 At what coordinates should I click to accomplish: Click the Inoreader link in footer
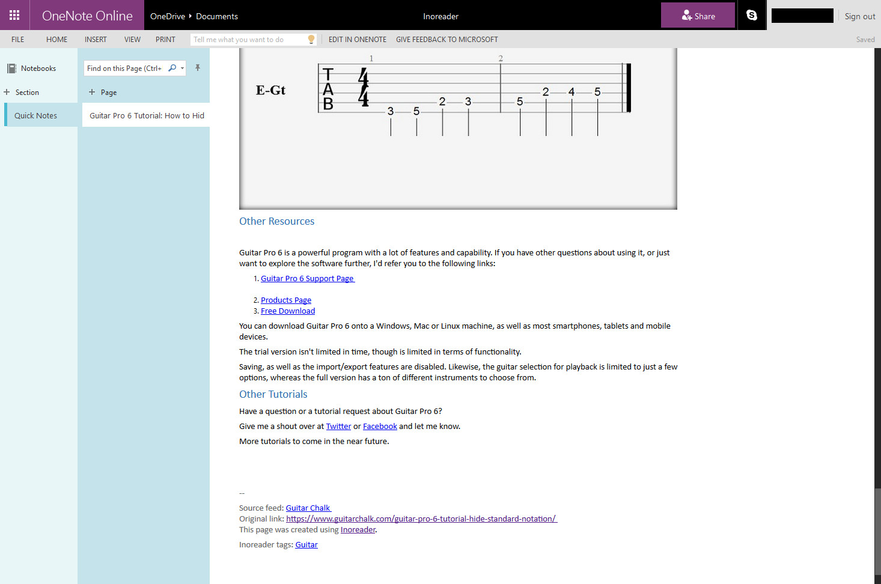(x=358, y=529)
